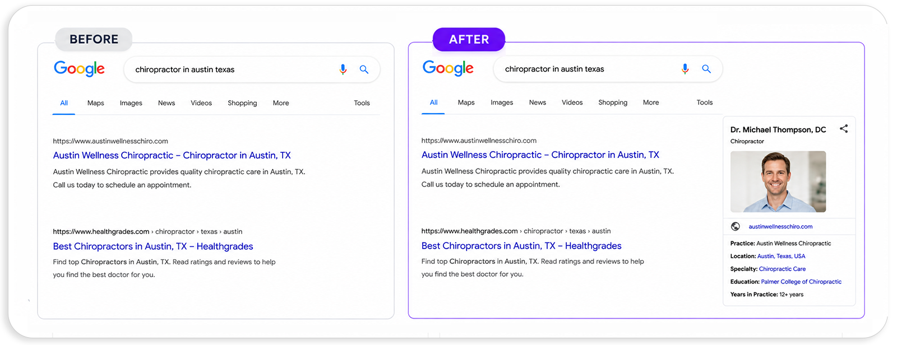This screenshot has height=345, width=897.
Task: Expand the More menu in the BEFORE panel
Action: (x=281, y=103)
